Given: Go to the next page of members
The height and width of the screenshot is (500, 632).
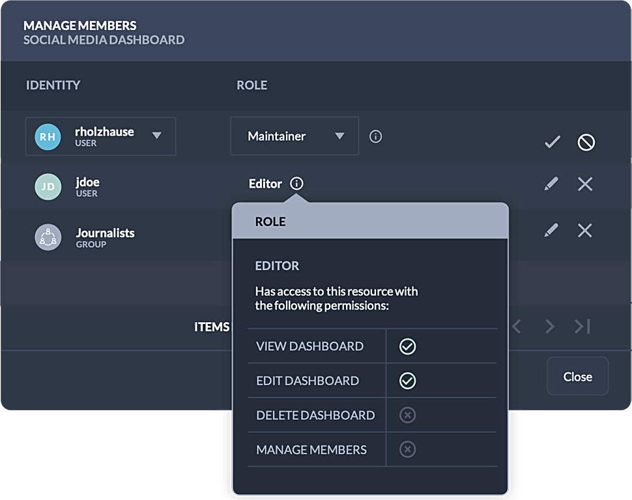Looking at the screenshot, I should [x=549, y=326].
